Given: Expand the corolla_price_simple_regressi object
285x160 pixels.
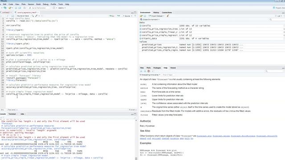Looking at the screenshot, I should tap(141, 36).
